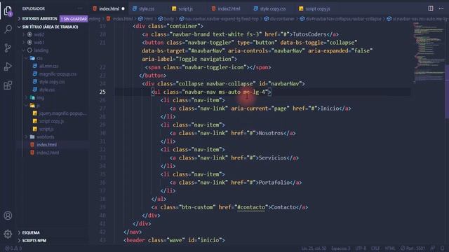This screenshot has height=252, width=449.
Task: Select index.html in the explorer tree
Action: point(47,145)
